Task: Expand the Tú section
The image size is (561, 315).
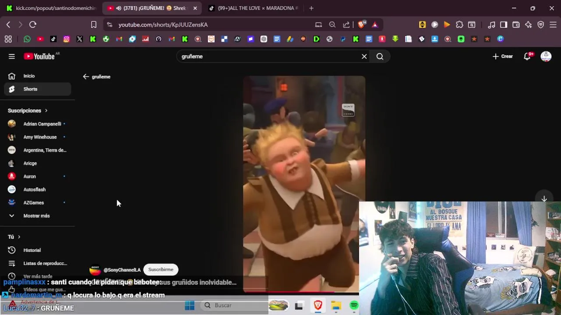Action: click(14, 237)
